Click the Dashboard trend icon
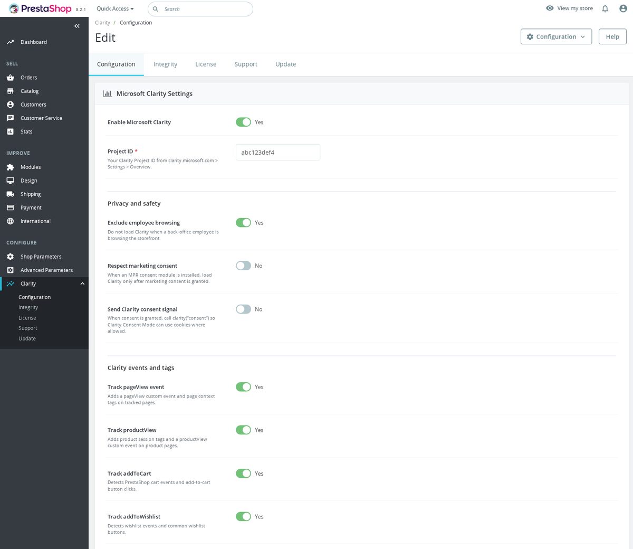 coord(10,42)
